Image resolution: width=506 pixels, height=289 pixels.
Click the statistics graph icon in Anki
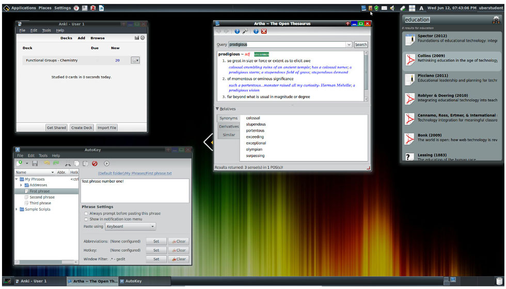[137, 38]
